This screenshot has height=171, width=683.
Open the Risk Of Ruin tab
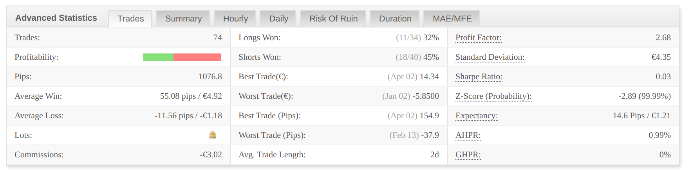333,19
